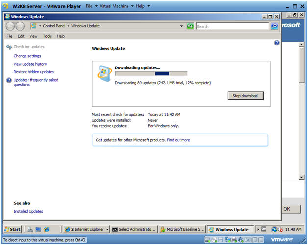This screenshot has width=308, height=245.
Task: Open Server Manager from quick launch
Action: (30, 229)
